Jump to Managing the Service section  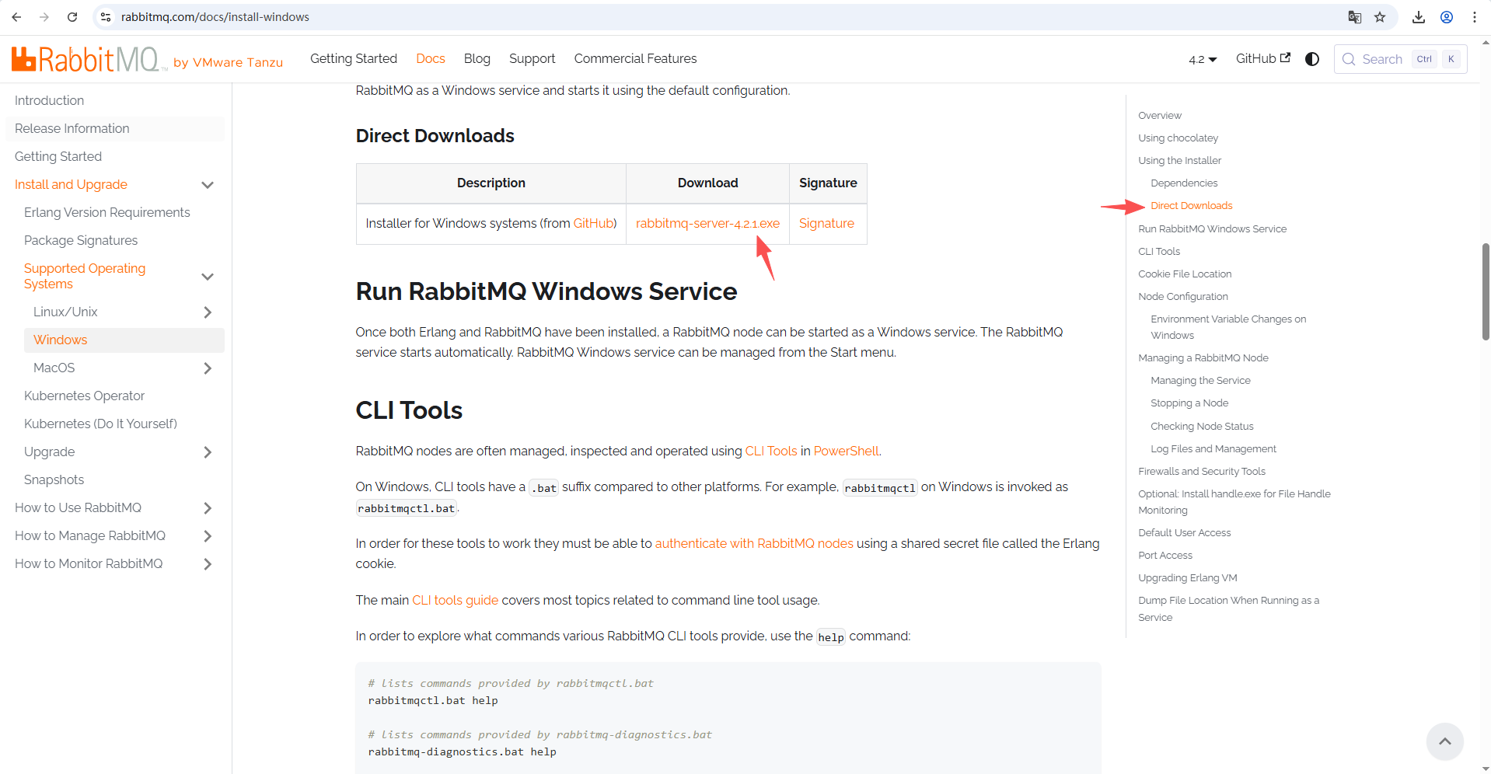[1200, 381]
